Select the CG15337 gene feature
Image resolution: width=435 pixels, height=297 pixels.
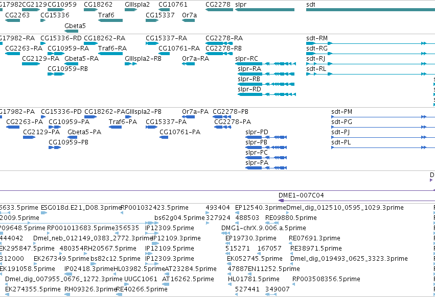pyautogui.click(x=152, y=20)
